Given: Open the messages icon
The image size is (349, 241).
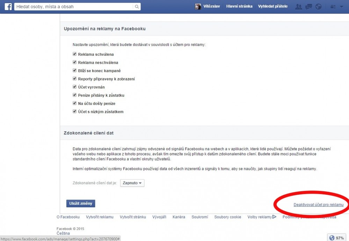Looking at the screenshot, I should click(x=308, y=7).
